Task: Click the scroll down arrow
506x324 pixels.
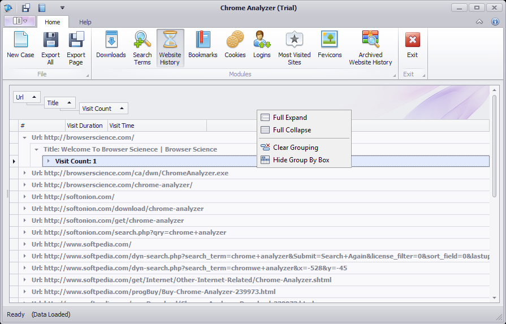Action: [494, 298]
